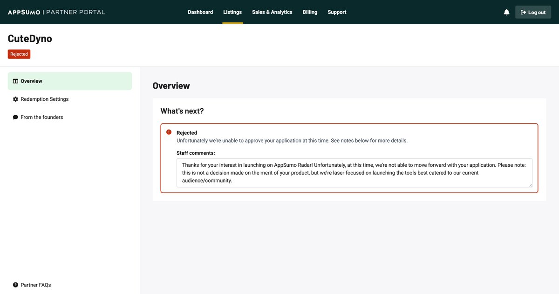Go to the Billing page

[x=310, y=12]
